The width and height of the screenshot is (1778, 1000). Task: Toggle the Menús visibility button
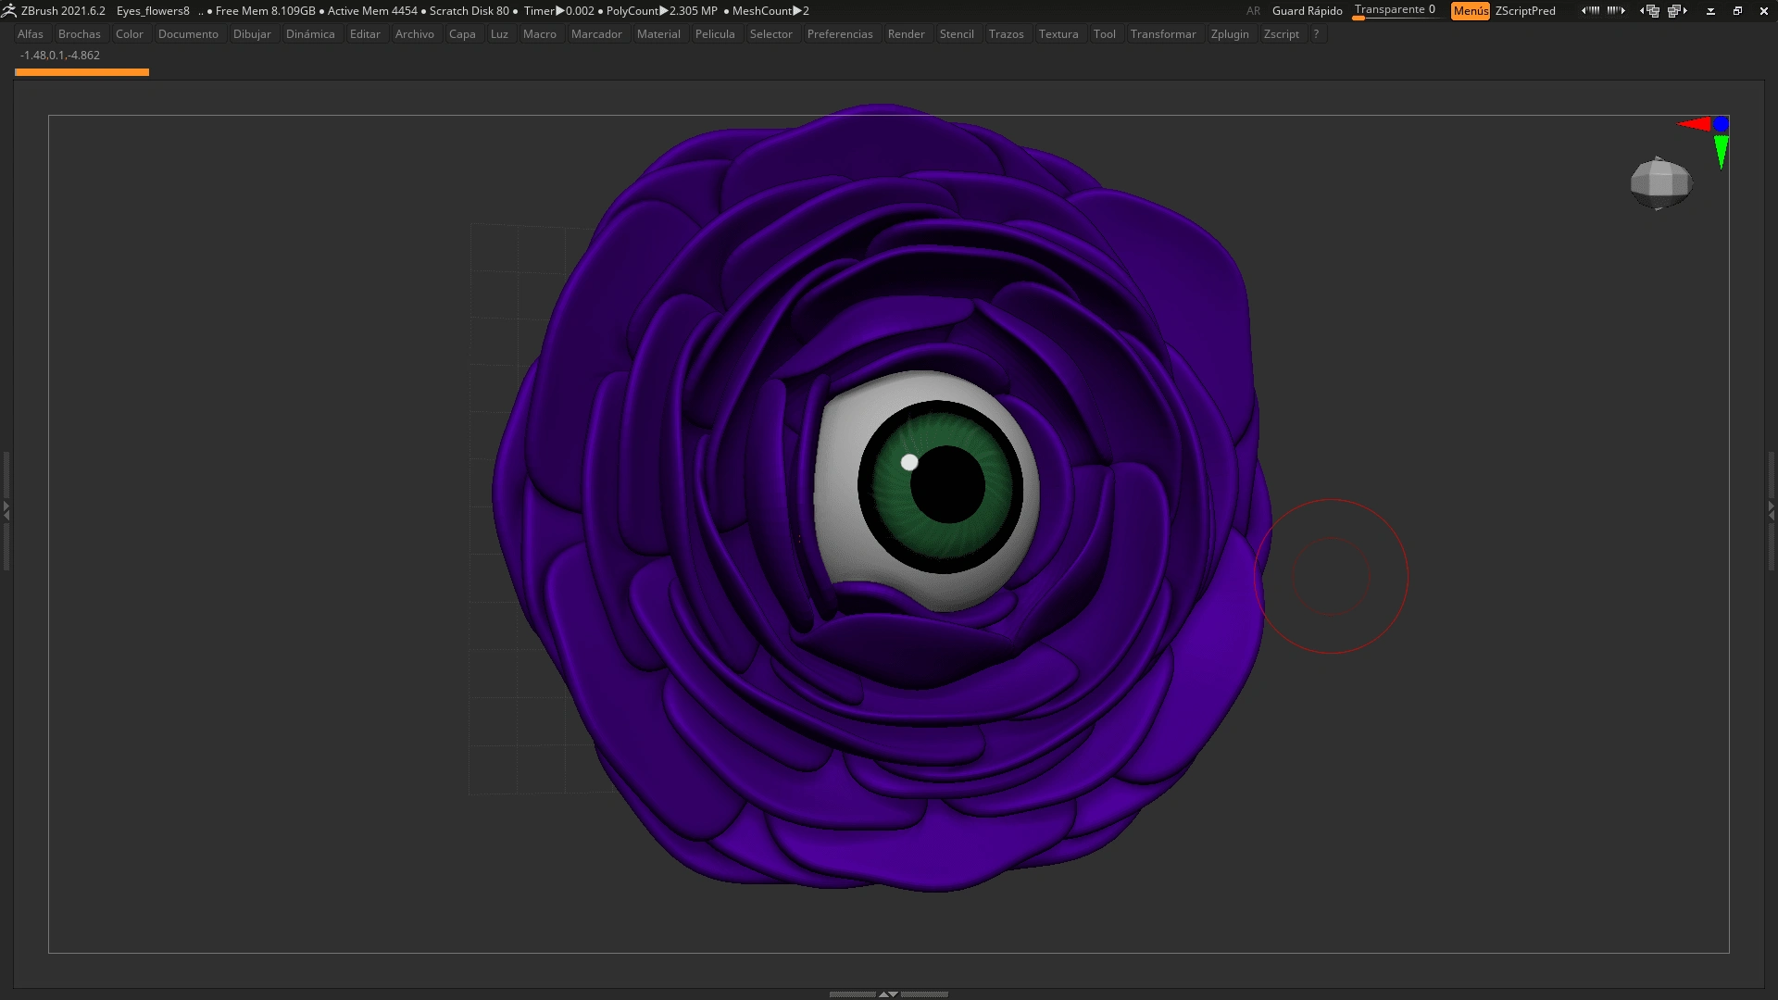pos(1471,11)
